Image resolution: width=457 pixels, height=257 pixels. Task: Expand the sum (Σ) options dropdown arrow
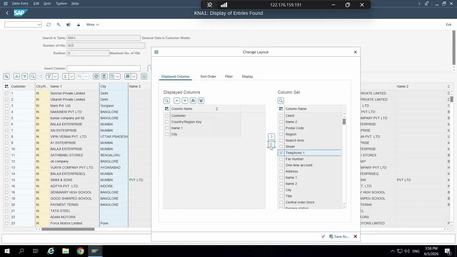pos(71,76)
